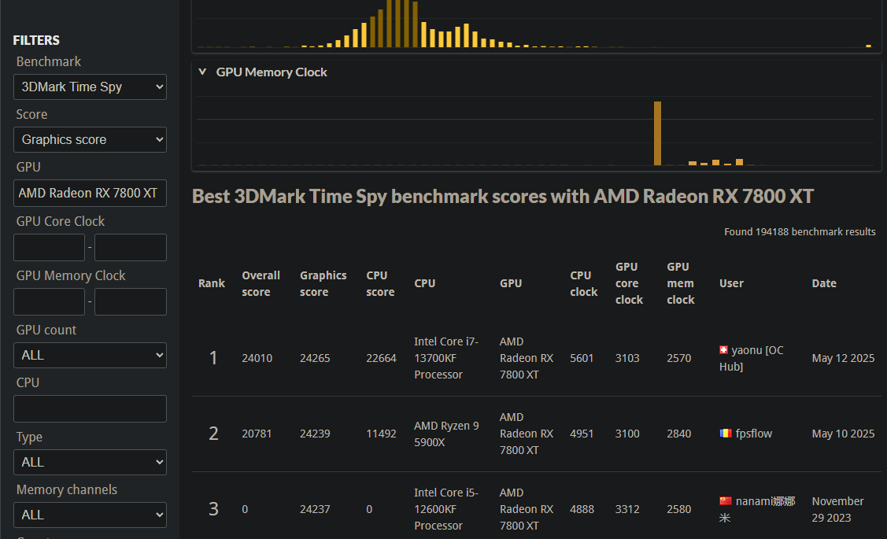887x539 pixels.
Task: Open the Memory channels dropdown
Action: pos(90,515)
